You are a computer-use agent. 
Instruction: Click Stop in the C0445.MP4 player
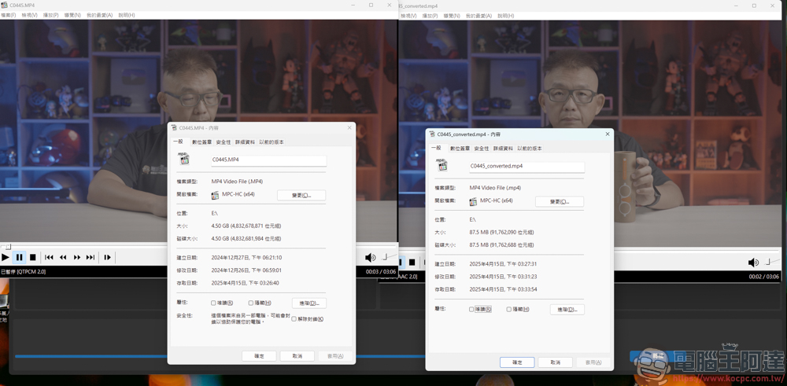click(x=32, y=257)
